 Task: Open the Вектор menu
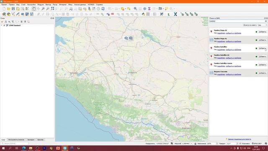point(48,5)
